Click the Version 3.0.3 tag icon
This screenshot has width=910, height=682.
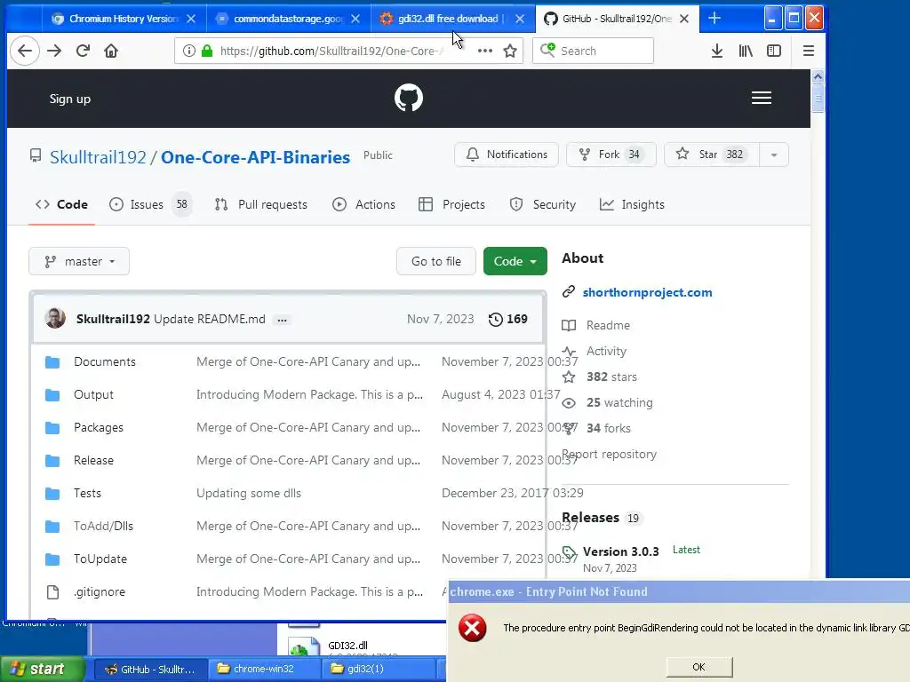570,552
